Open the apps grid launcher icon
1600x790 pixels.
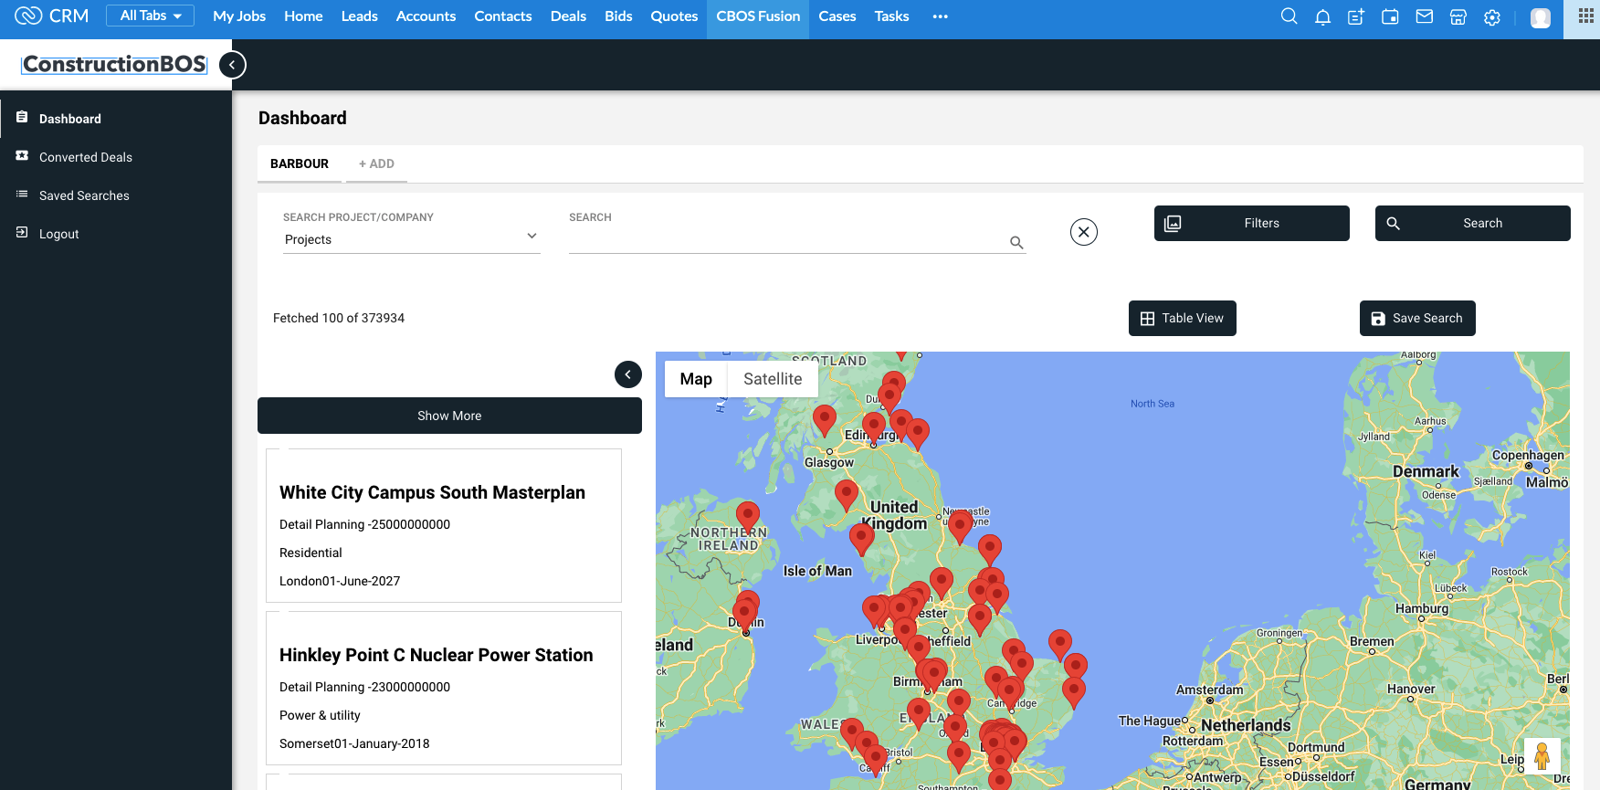point(1585,16)
